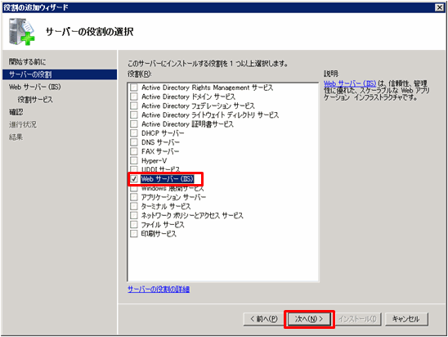Screen dimensions: 448x337
Task: Open Web サーバー (IIS) step in sidebar
Action: (35, 87)
